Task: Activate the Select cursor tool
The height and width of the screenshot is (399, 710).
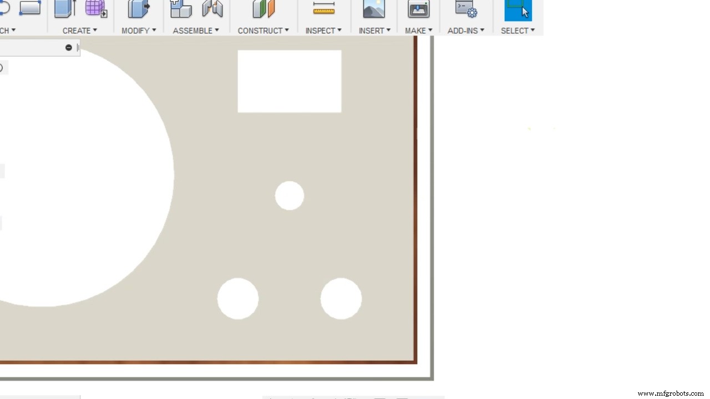Action: coord(518,9)
